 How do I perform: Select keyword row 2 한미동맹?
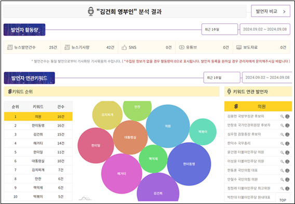point(38,126)
